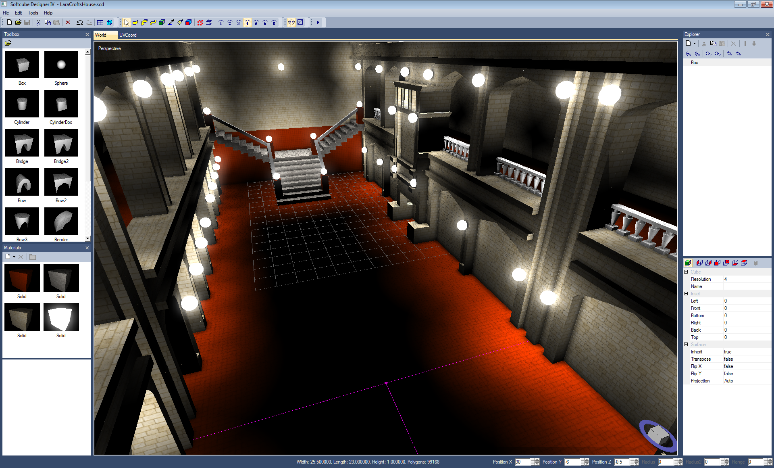Viewport: 774px width, 468px height.
Task: Pick the red Solid material swatch
Action: [22, 278]
